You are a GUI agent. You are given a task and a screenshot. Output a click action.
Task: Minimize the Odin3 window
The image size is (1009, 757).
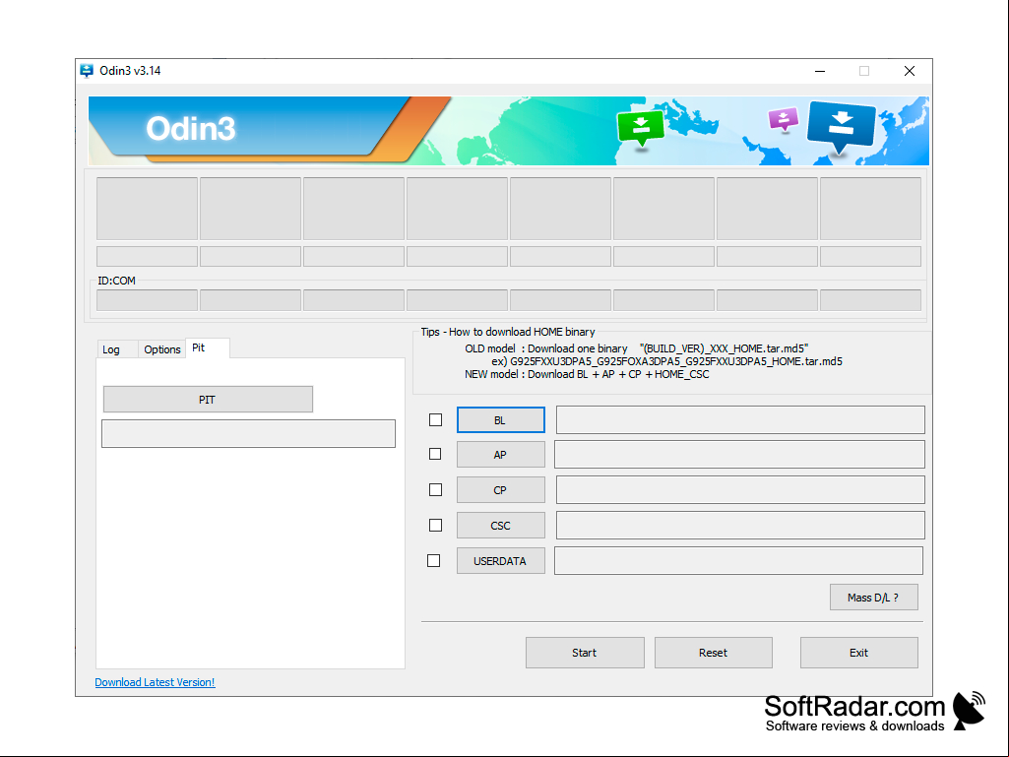[820, 71]
